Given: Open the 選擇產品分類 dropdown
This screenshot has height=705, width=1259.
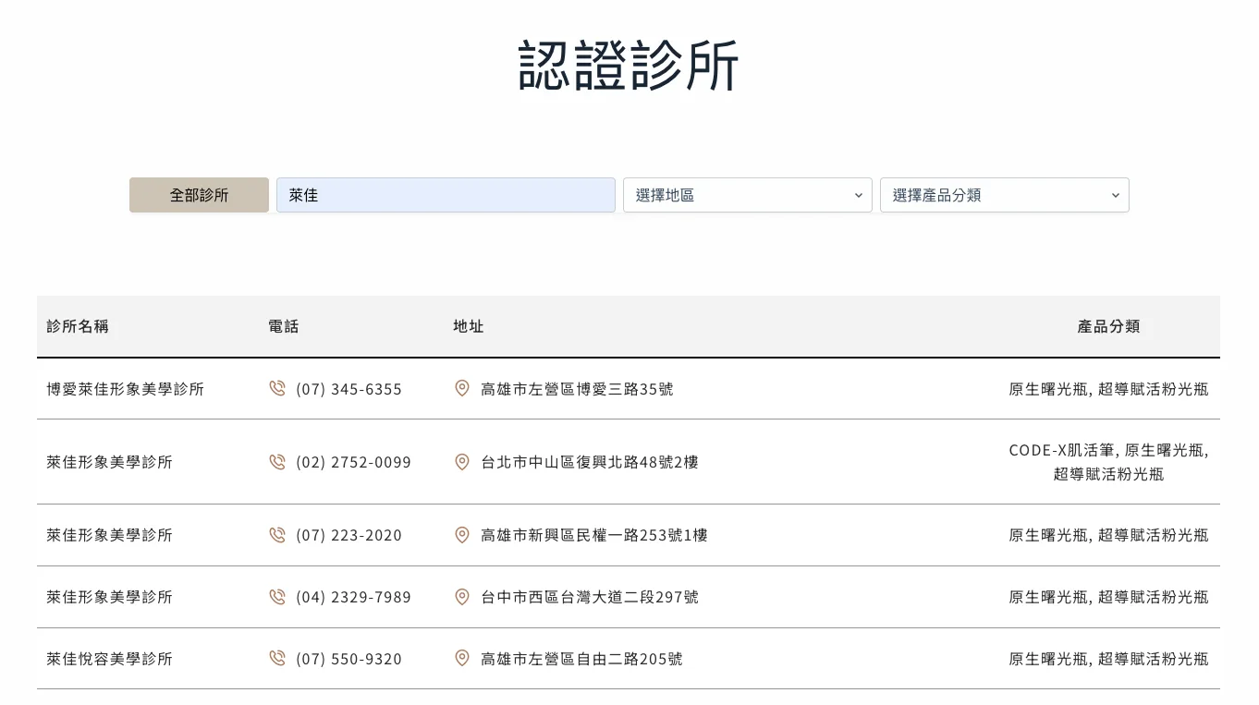Looking at the screenshot, I should pos(1004,195).
